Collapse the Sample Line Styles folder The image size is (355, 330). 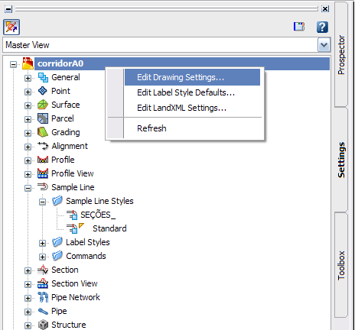point(42,202)
